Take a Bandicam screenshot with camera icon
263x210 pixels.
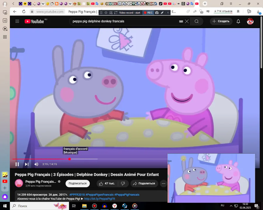click(x=157, y=13)
